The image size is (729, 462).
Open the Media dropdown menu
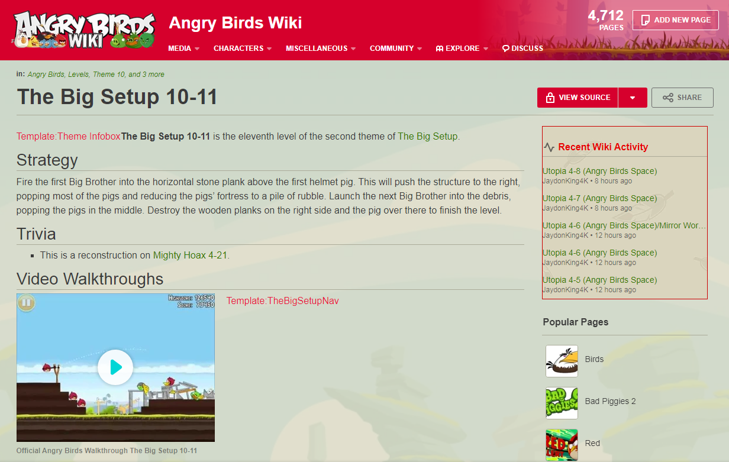pos(184,49)
